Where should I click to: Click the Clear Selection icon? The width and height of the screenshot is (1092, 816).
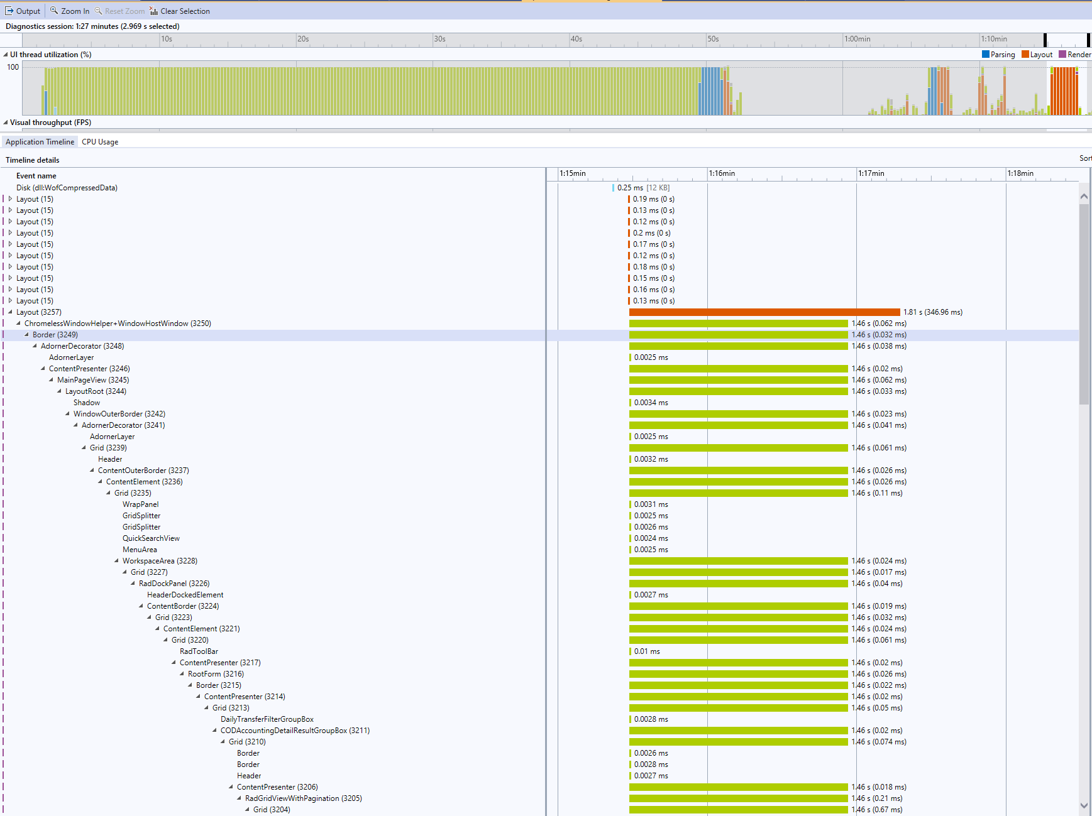click(153, 11)
